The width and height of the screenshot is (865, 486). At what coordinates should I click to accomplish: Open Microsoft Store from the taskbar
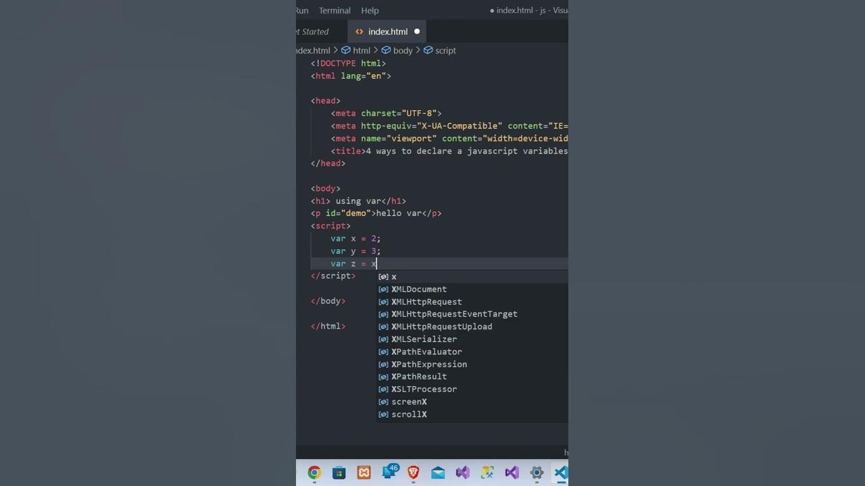(x=339, y=473)
